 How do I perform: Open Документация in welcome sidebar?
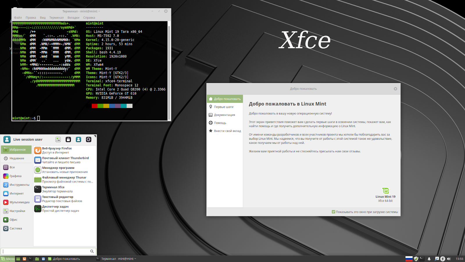tap(225, 115)
